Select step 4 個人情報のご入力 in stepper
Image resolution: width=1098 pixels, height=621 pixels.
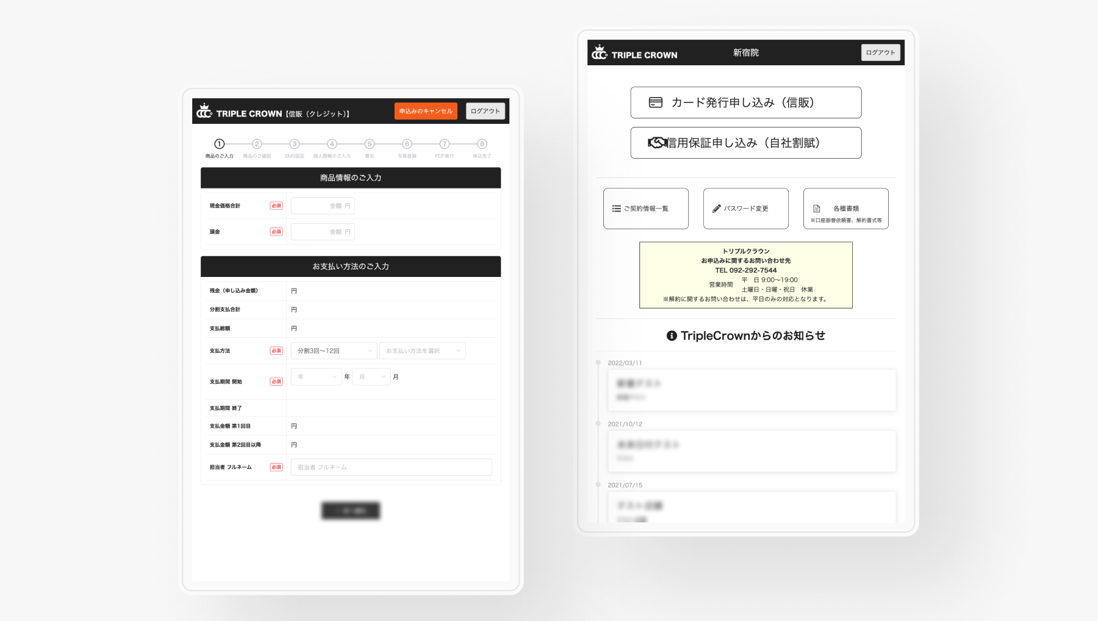pyautogui.click(x=332, y=144)
